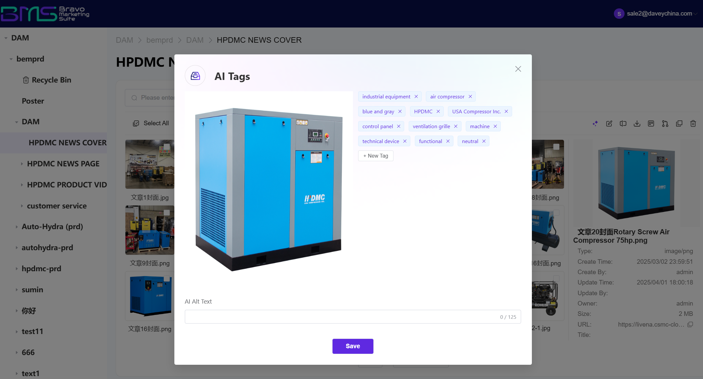Click the edit pencil toolbar icon
The width and height of the screenshot is (703, 379).
(x=609, y=124)
